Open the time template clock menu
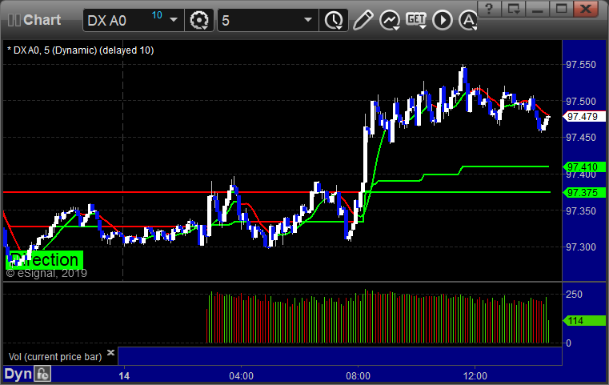Screen dimensions: 609x385 point(334,20)
